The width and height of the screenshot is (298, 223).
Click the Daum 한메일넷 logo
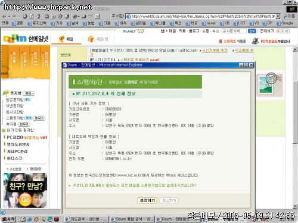[x=26, y=39]
